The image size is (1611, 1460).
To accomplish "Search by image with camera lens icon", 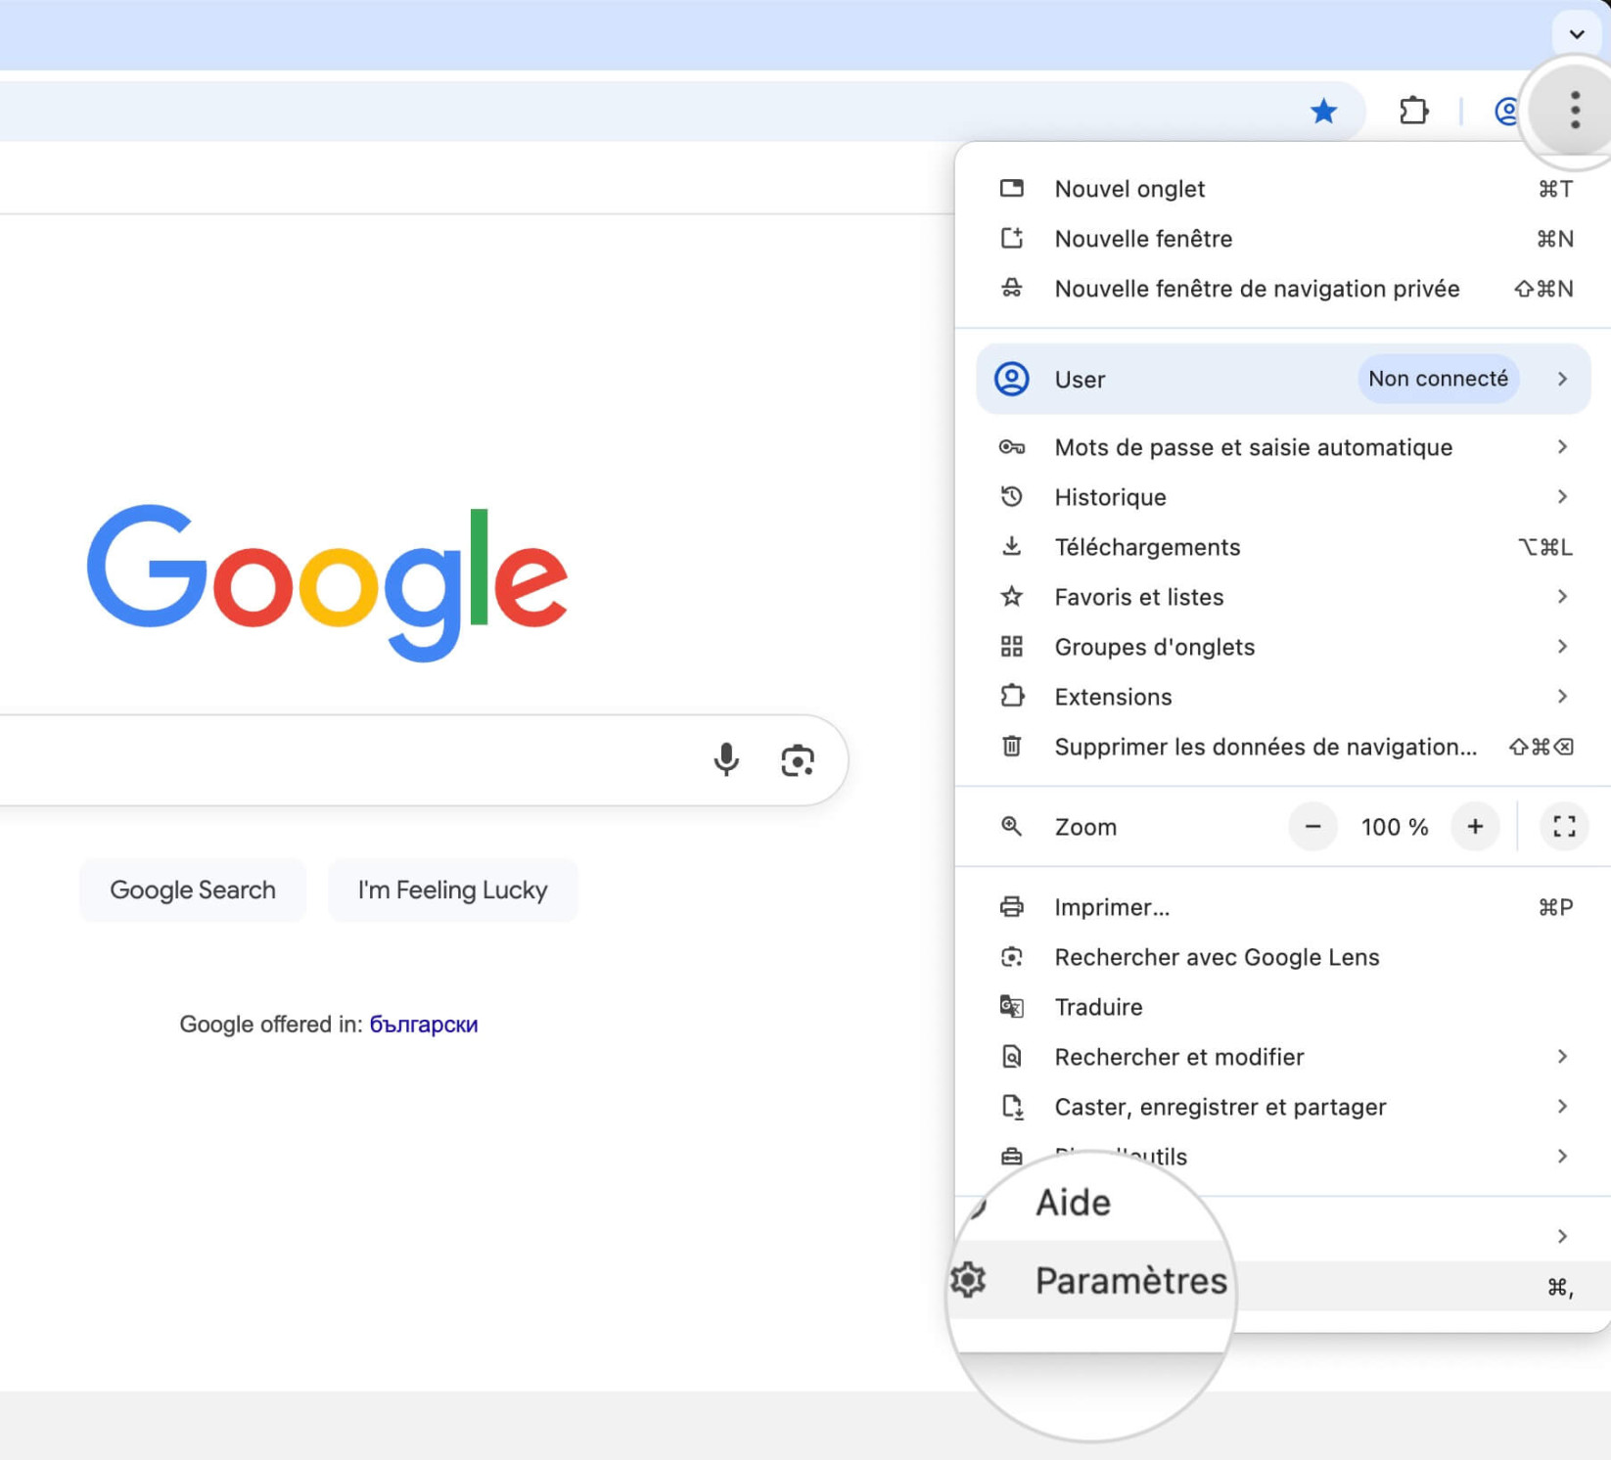I will pos(798,760).
